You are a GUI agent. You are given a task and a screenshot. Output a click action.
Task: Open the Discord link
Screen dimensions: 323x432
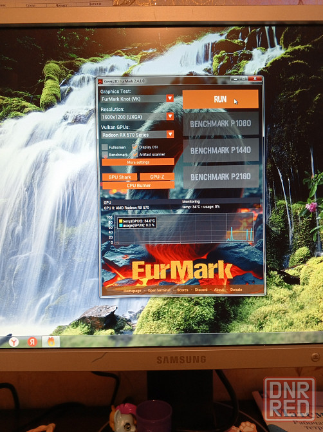point(201,290)
